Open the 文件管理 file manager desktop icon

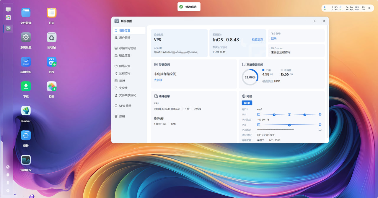click(26, 13)
